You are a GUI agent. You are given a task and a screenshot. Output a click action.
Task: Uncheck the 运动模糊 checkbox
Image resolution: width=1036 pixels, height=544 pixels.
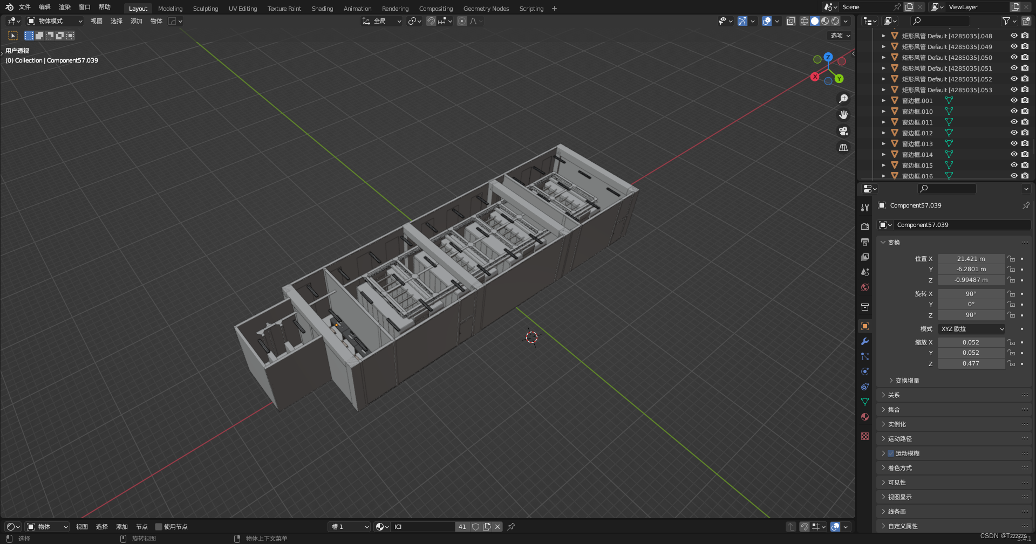pyautogui.click(x=890, y=453)
